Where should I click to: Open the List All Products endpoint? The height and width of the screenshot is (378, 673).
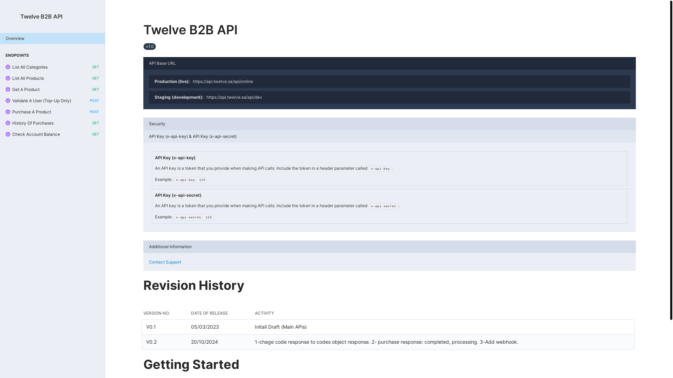point(52,78)
